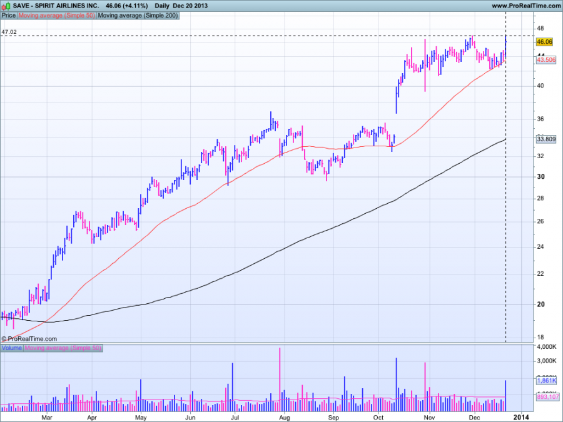Click the Nov label on time axis

[429, 418]
